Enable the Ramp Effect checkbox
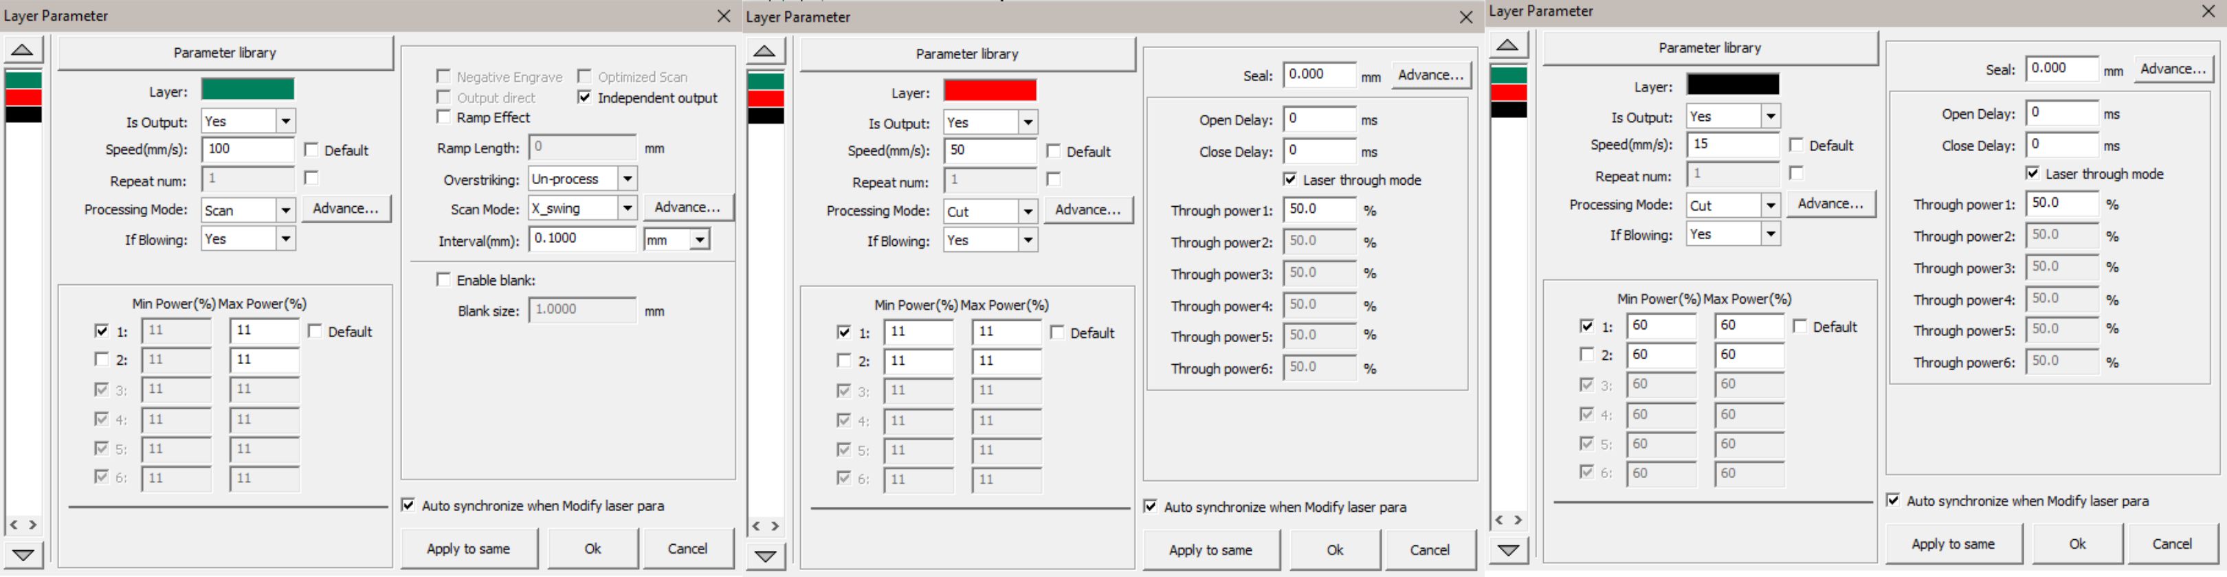Screen dimensions: 2227x577 [443, 117]
